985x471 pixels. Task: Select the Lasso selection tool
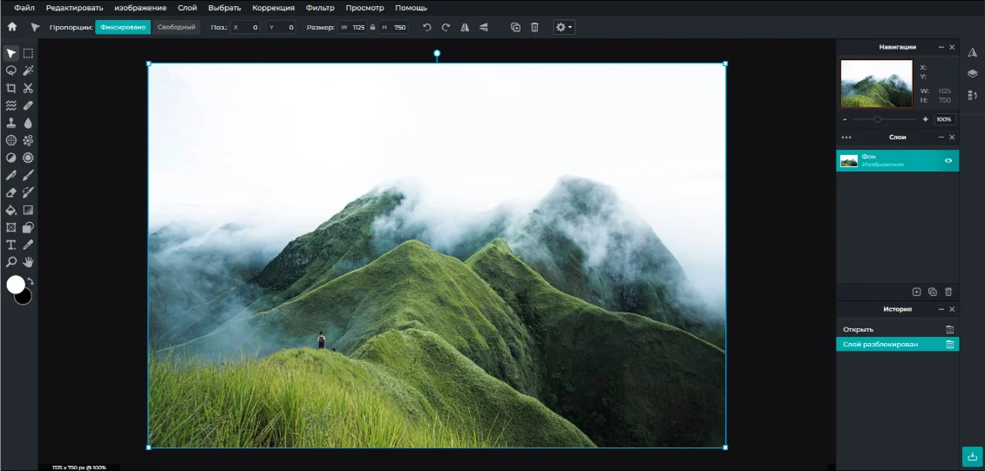point(11,71)
